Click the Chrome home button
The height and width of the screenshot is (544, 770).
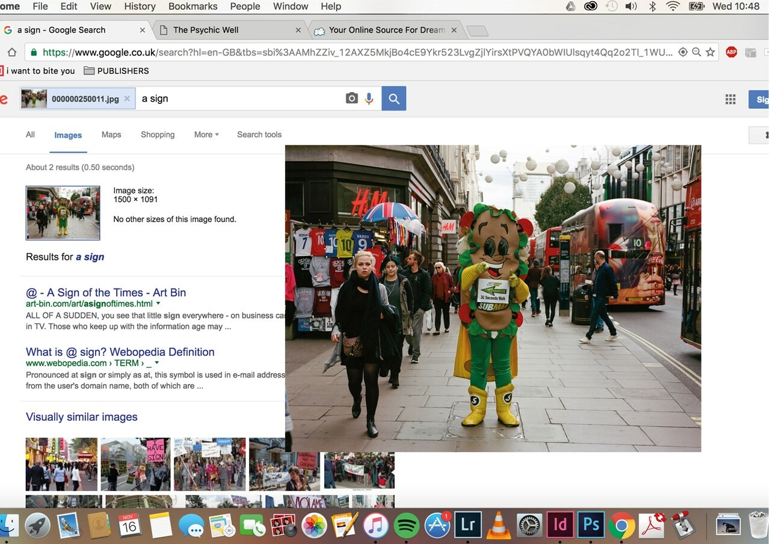[x=11, y=52]
